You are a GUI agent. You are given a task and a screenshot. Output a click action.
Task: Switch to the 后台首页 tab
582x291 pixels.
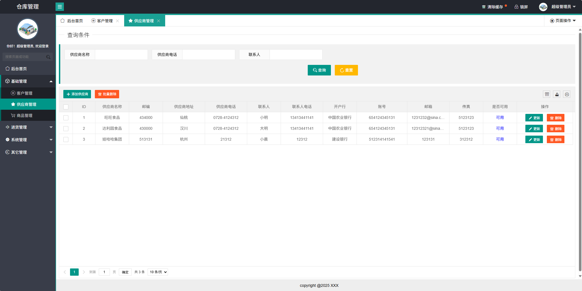[72, 21]
